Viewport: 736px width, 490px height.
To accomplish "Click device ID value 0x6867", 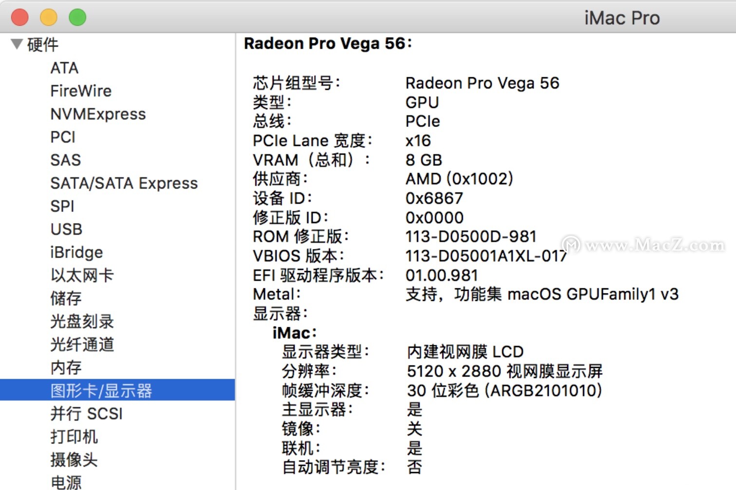I will 434,198.
